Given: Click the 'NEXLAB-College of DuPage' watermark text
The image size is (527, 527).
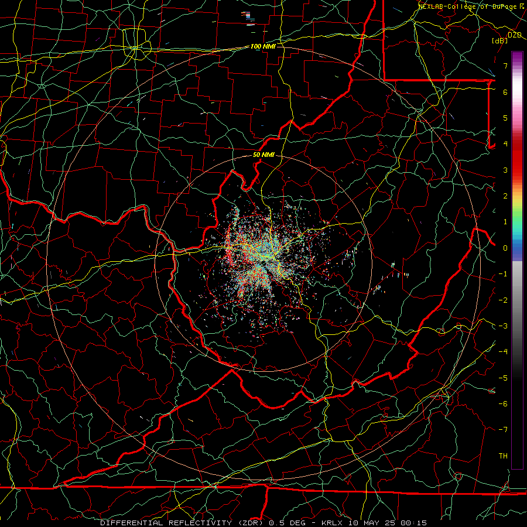Looking at the screenshot, I should [x=467, y=6].
